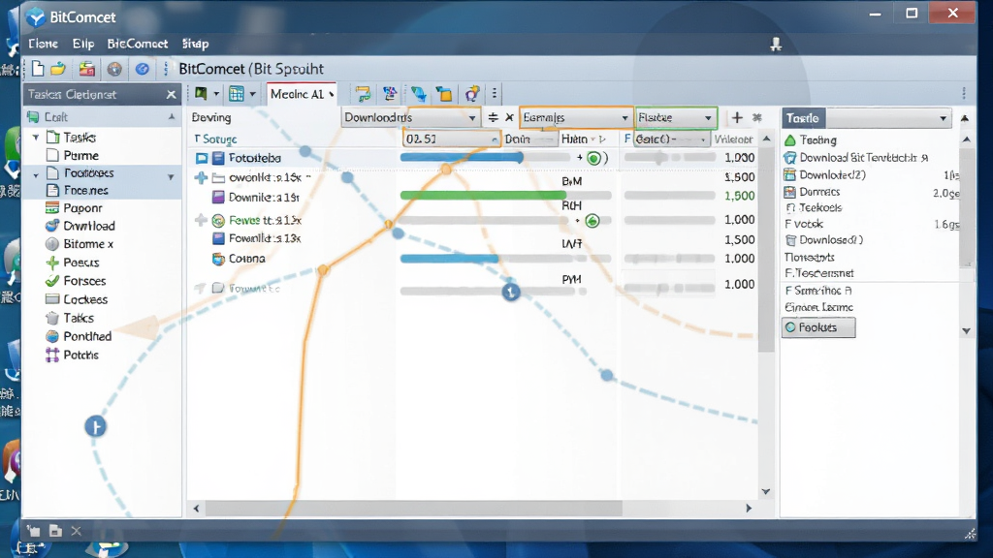Click the green and yellow arrows toolbar icon
This screenshot has width=993, height=558.
pyautogui.click(x=363, y=94)
